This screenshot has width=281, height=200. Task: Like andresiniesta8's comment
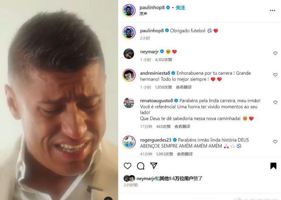pos(275,74)
